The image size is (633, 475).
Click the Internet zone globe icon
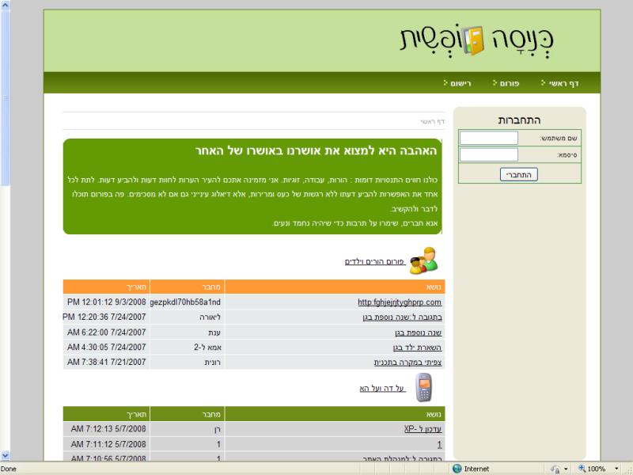click(x=457, y=469)
